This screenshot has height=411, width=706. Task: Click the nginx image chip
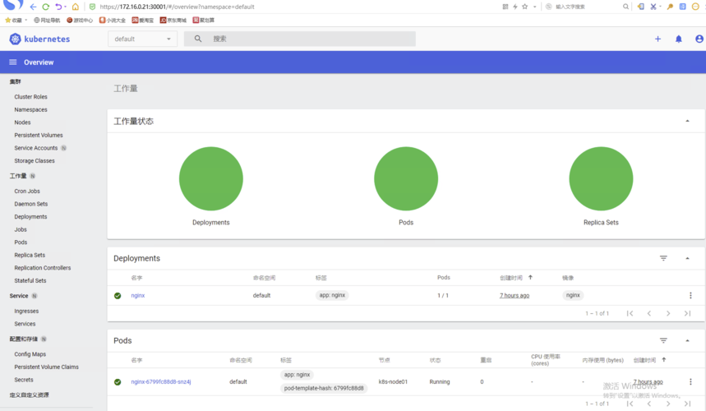(573, 295)
